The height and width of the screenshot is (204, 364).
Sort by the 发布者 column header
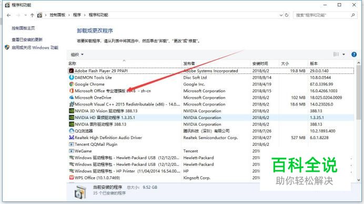coord(189,63)
